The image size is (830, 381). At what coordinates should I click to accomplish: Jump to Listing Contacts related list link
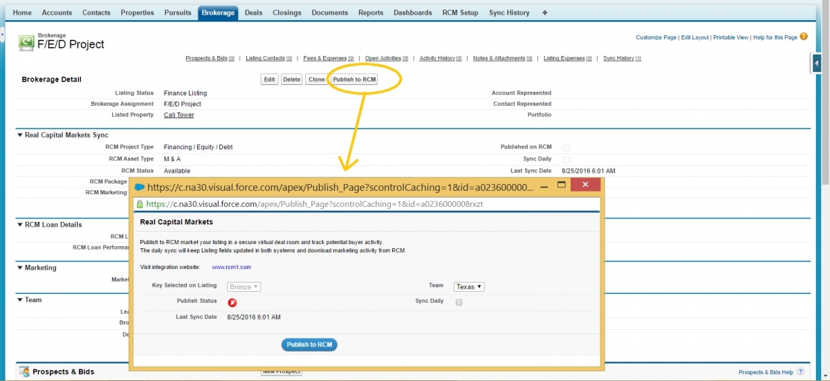[268, 58]
